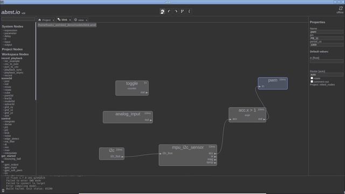This screenshot has width=345, height=194.
Task: Select the cube entry under scene3d
Action: 7,93
